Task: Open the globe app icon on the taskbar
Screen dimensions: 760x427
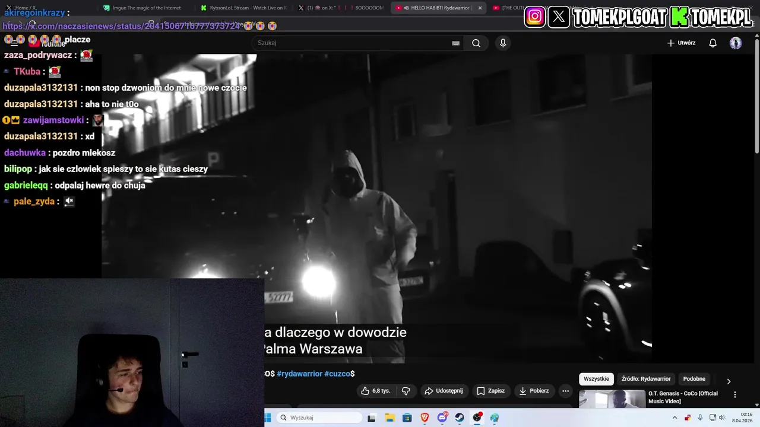Action: (x=495, y=418)
